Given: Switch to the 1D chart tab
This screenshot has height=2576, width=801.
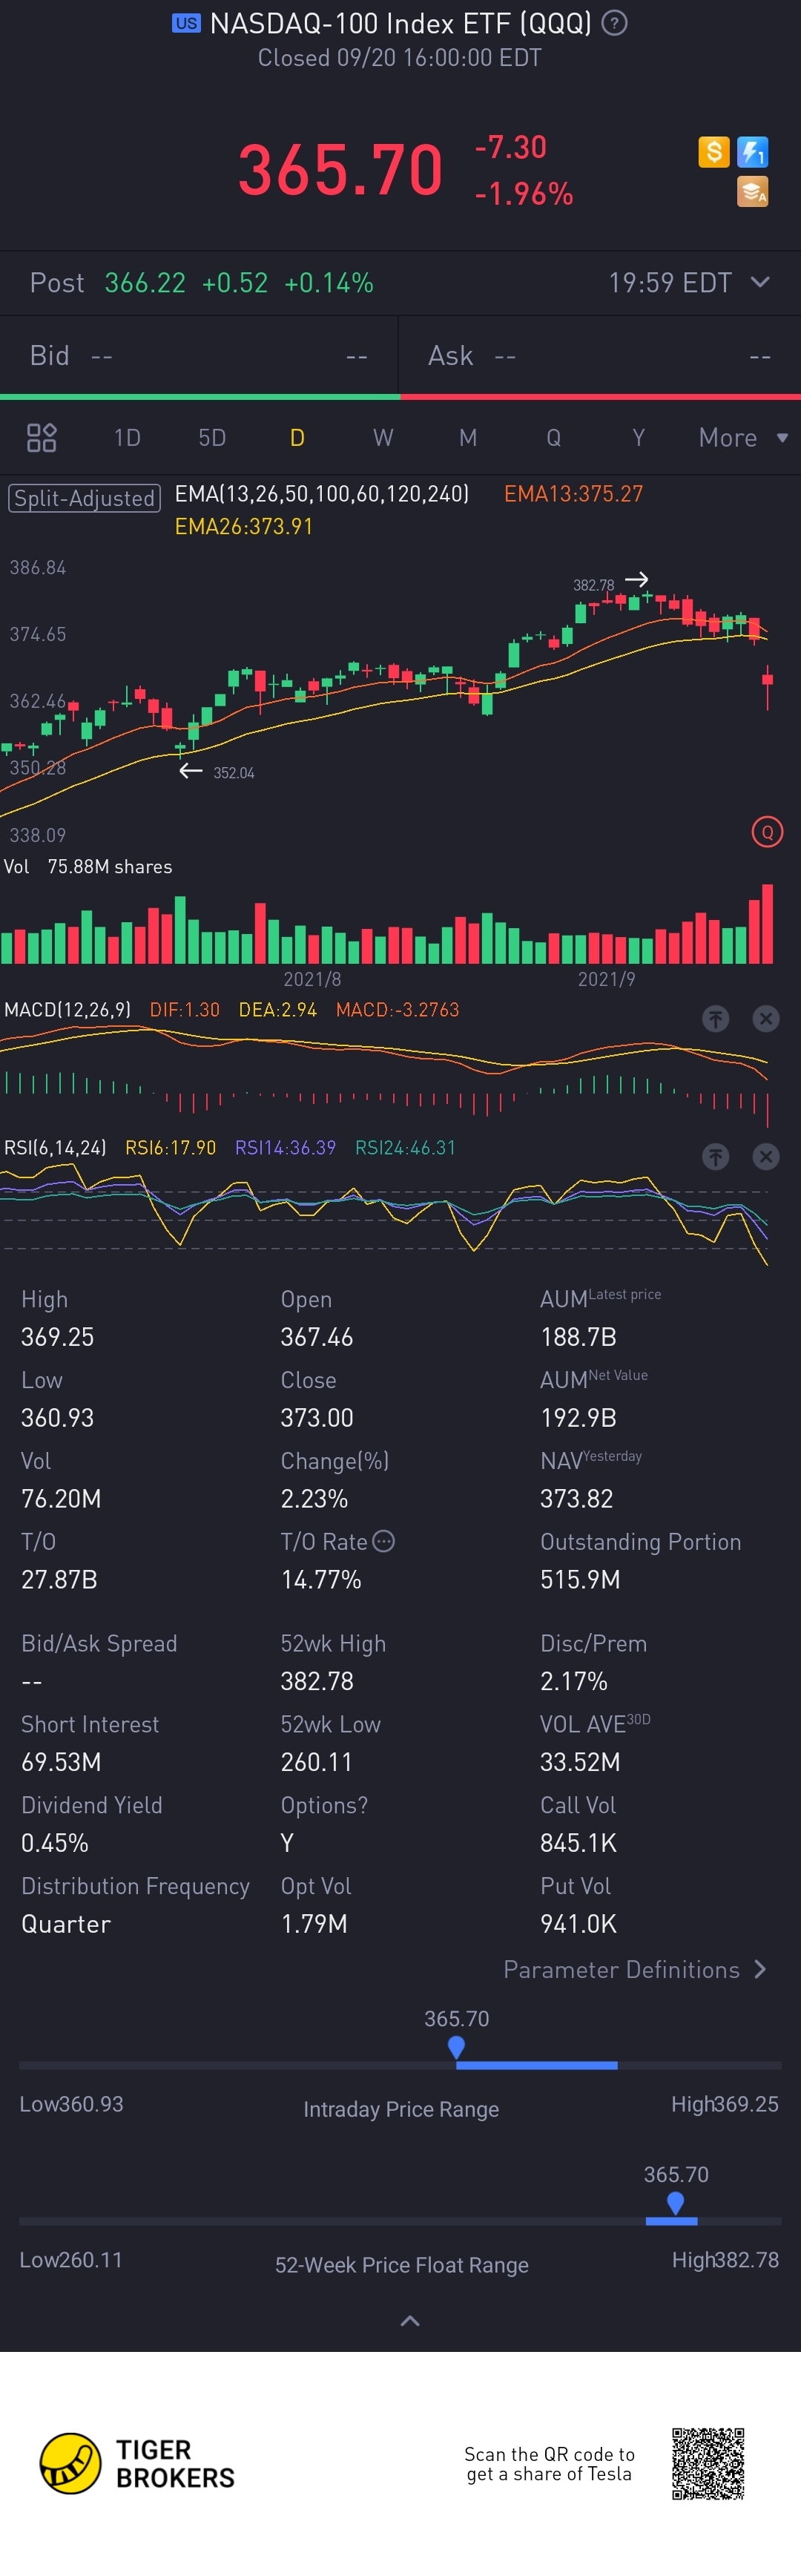Looking at the screenshot, I should point(127,438).
